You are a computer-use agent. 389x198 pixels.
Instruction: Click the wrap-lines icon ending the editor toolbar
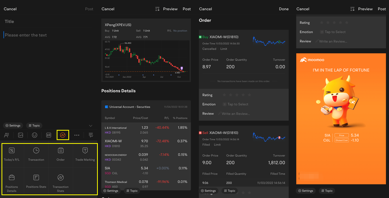(x=91, y=135)
